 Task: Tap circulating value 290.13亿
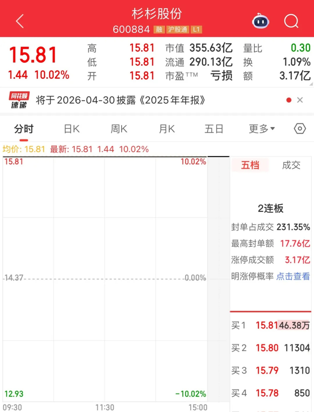tap(211, 62)
